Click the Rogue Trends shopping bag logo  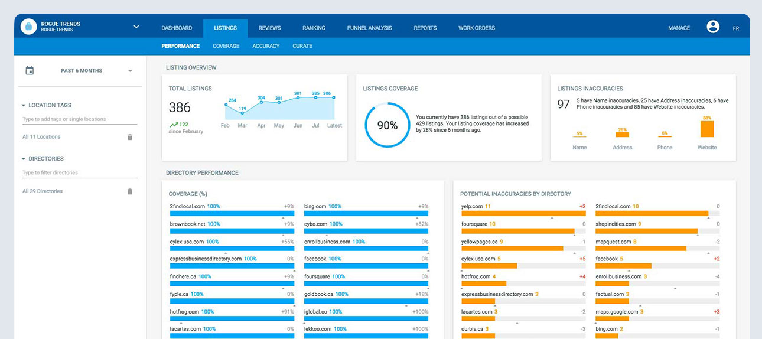coord(28,27)
